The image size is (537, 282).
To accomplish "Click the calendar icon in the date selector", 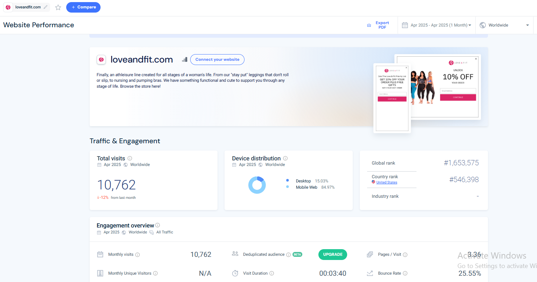I will (x=405, y=25).
